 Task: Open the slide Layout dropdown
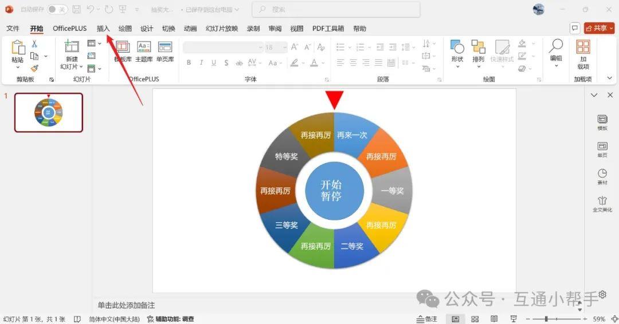(94, 44)
